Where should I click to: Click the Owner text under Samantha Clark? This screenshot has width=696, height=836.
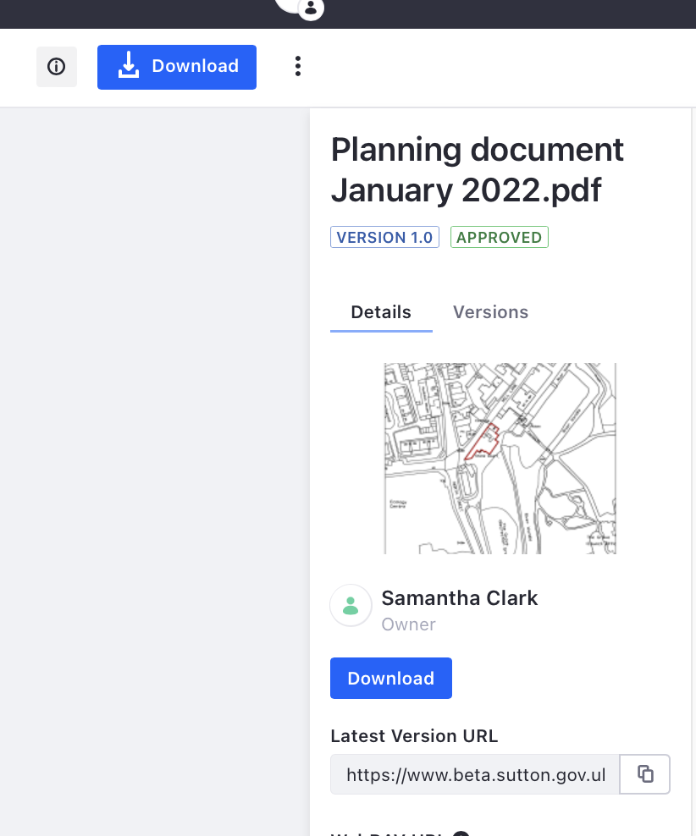[x=408, y=624]
